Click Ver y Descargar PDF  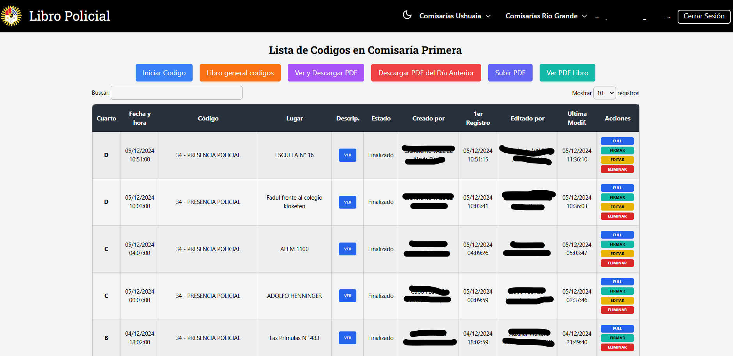pyautogui.click(x=326, y=73)
